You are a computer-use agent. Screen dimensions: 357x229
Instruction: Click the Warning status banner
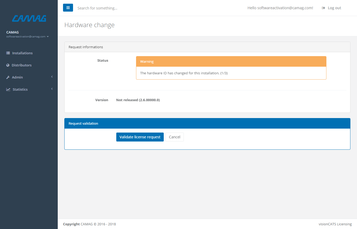[231, 61]
